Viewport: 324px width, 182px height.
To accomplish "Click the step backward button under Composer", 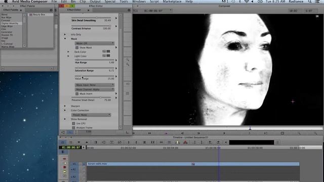I will 182,133.
